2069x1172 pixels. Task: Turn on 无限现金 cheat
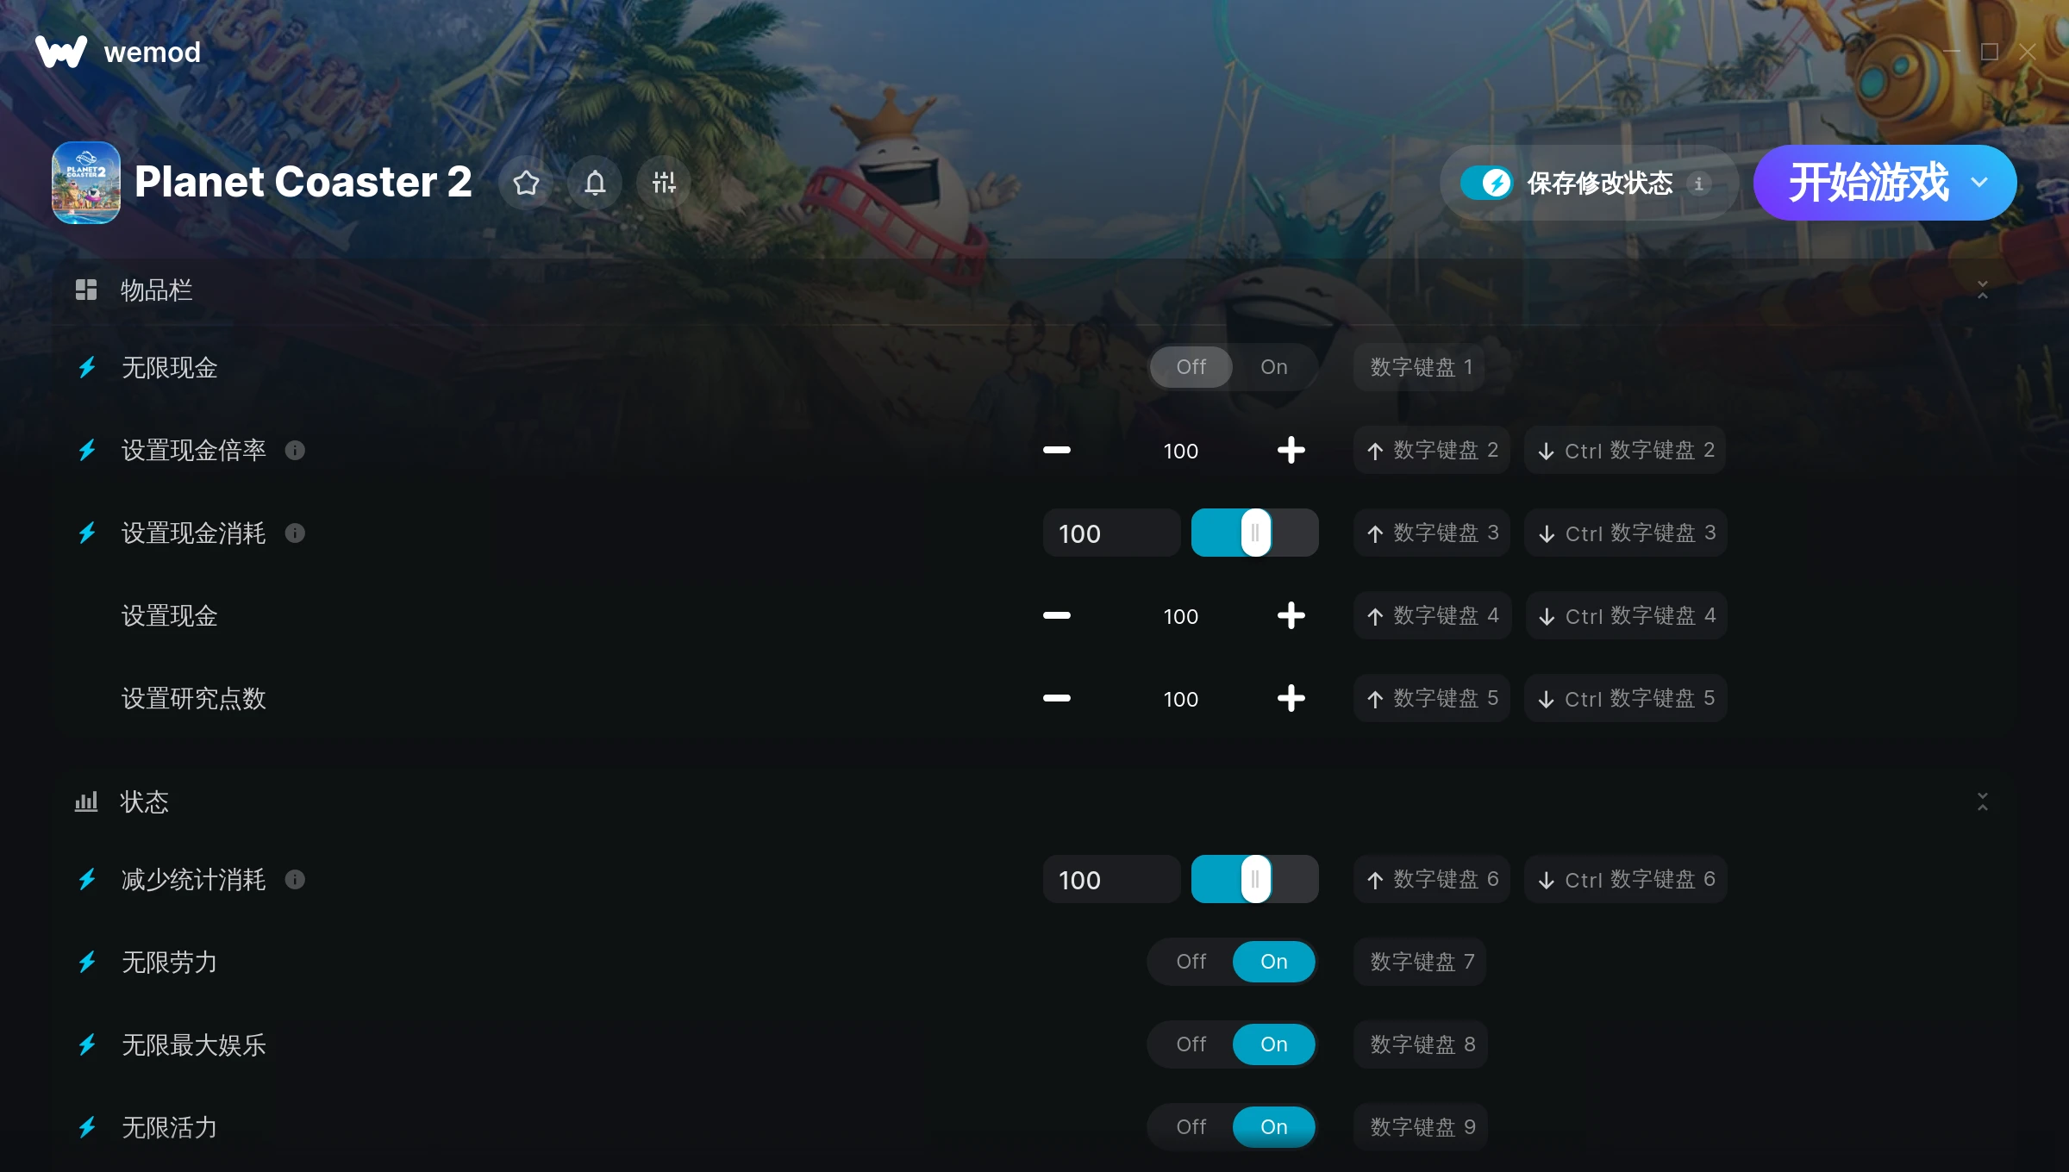(1273, 367)
